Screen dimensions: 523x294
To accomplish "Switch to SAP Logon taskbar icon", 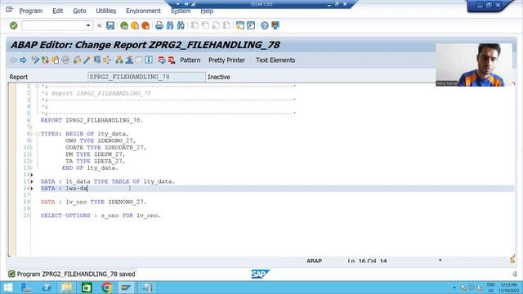I will point(126,287).
